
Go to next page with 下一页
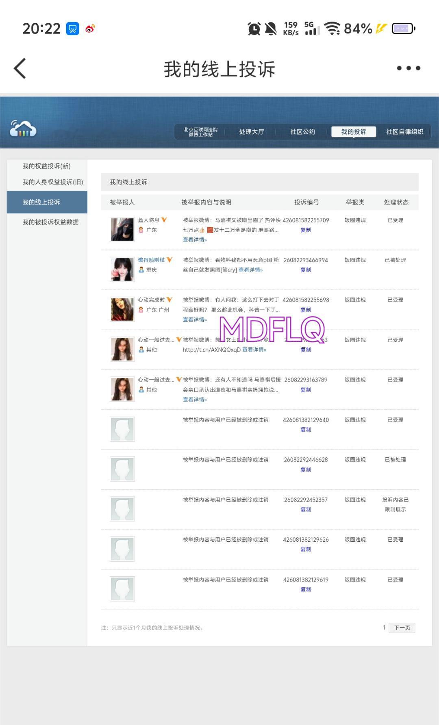(x=402, y=628)
